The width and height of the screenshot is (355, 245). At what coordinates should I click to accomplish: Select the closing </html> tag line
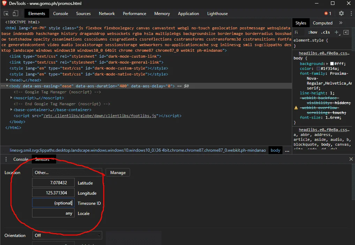(x=13, y=128)
